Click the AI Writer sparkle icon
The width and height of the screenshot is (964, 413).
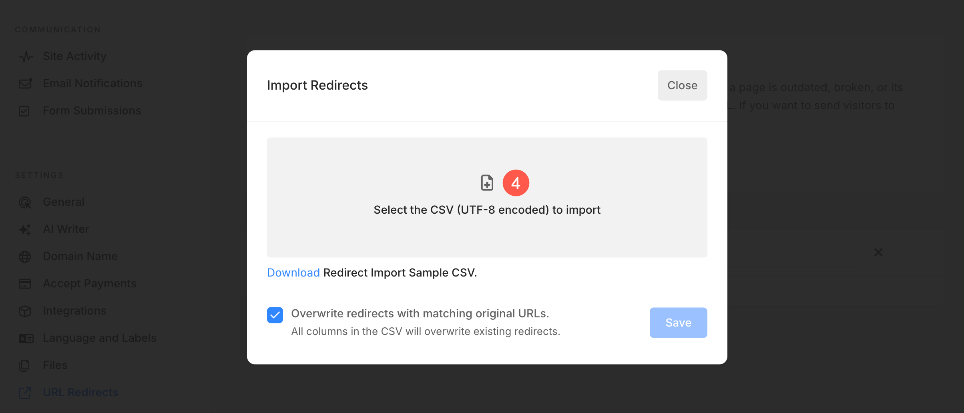(x=25, y=229)
